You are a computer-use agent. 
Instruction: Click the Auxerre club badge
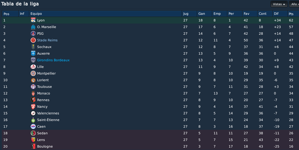[x=33, y=53]
